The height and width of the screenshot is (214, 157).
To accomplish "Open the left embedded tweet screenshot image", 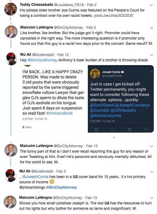I will tap(53, 99).
